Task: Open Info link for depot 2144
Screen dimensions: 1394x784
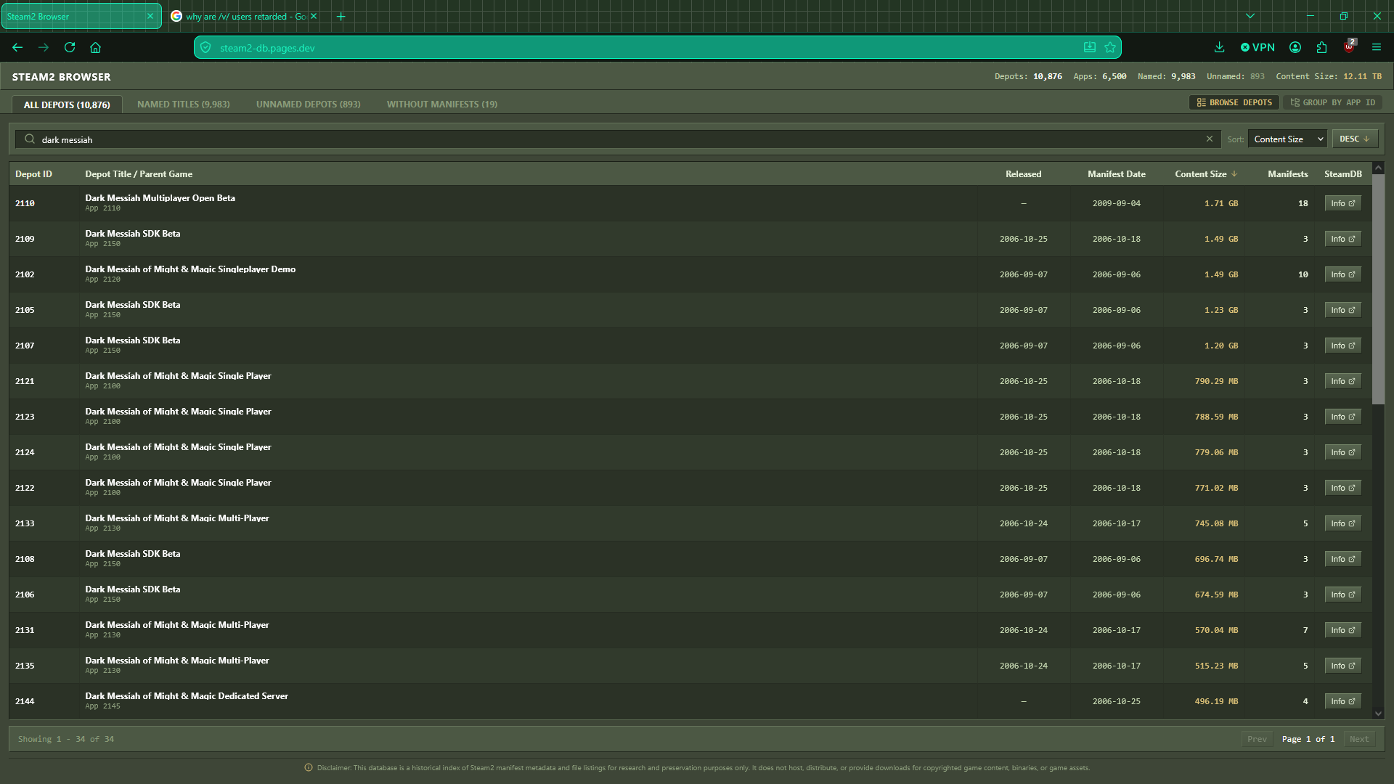Action: coord(1342,701)
